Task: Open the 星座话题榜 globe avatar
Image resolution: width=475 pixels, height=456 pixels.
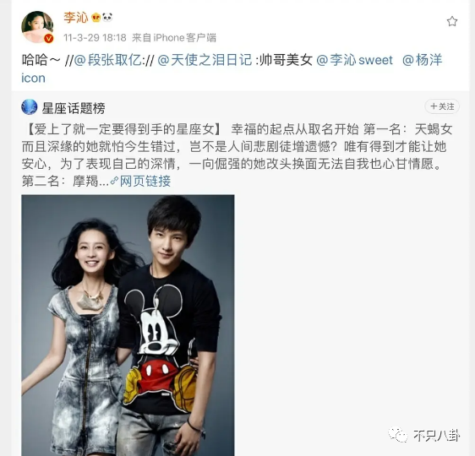Action: 30,106
